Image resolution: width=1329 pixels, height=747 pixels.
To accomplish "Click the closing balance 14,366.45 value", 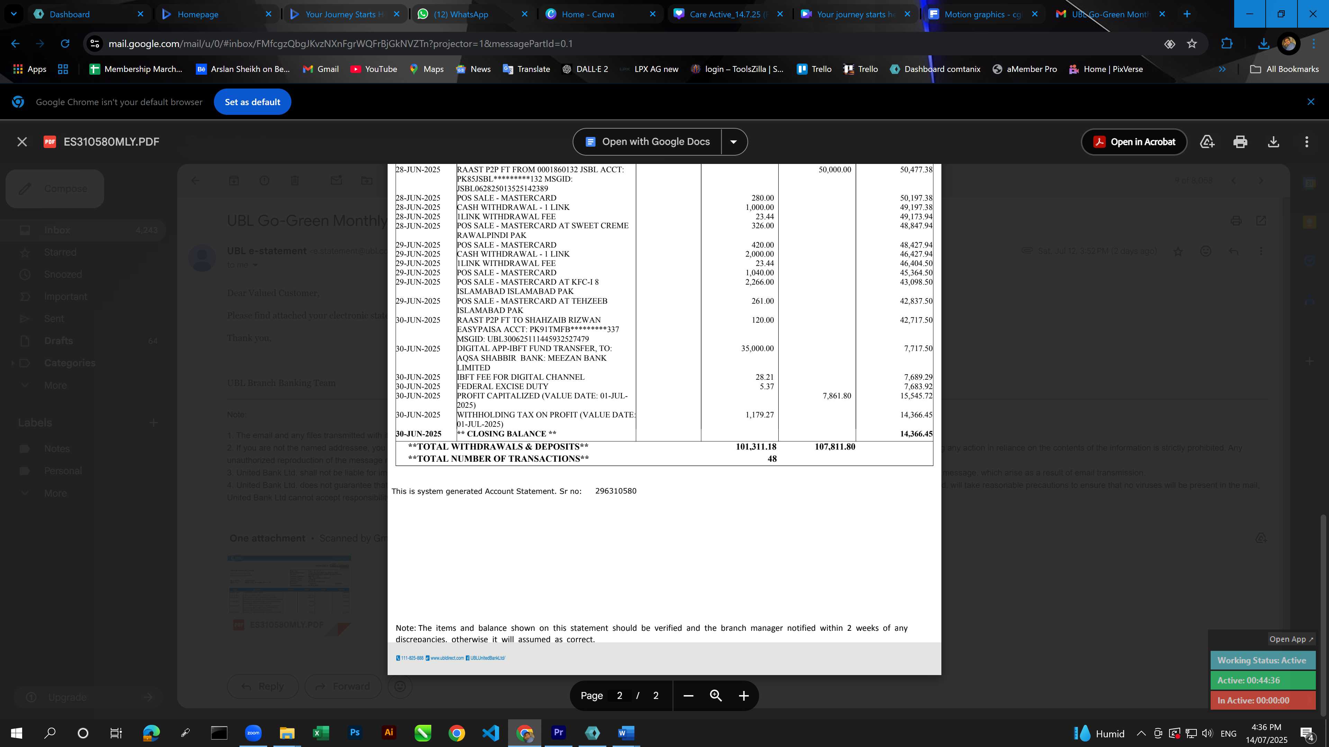I will pyautogui.click(x=916, y=434).
